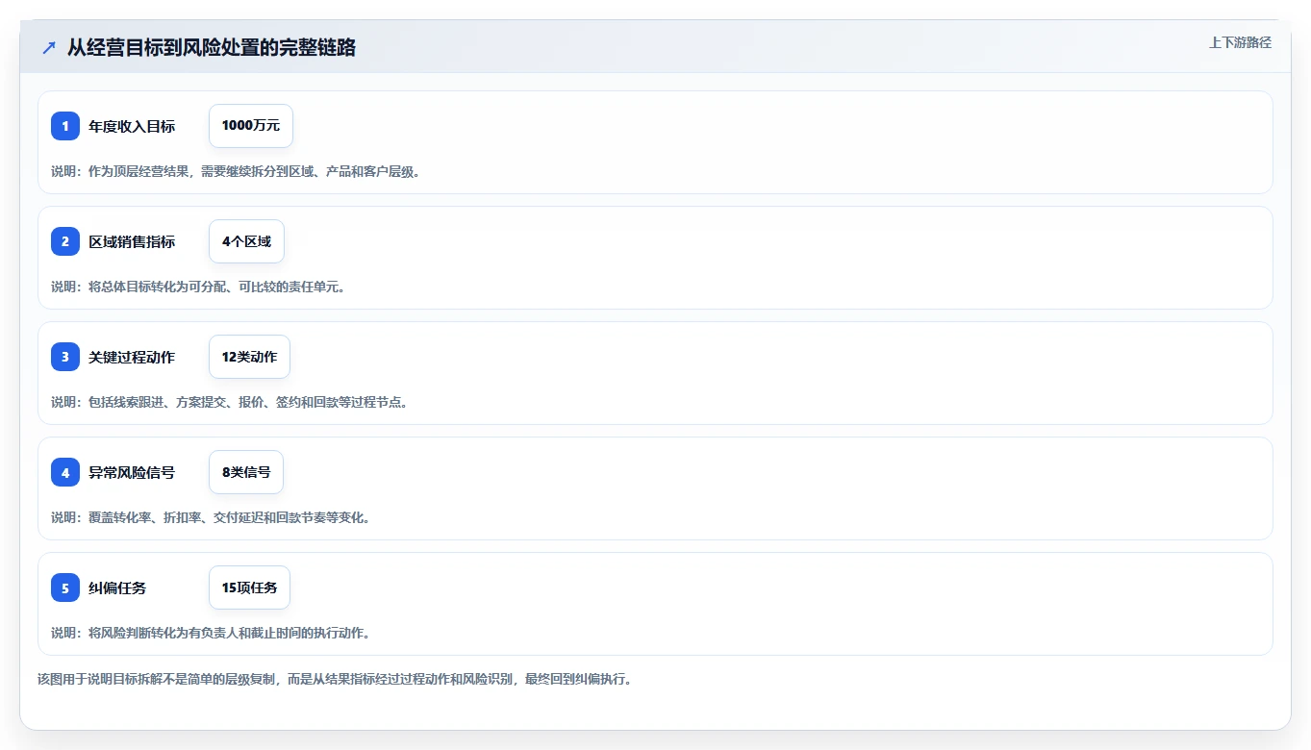Click the description starting 作为顶层经营结果

coord(236,171)
